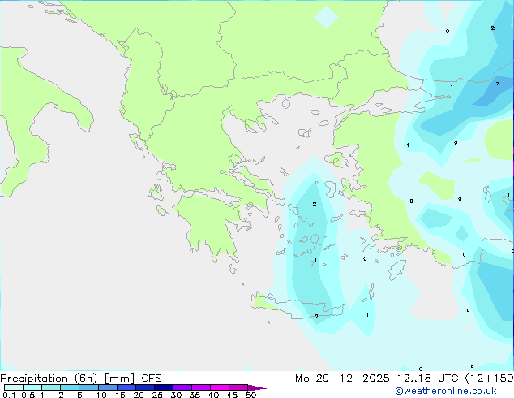
Task: Choose the 40–45 mm magenta legend swatch
Action: point(220,387)
